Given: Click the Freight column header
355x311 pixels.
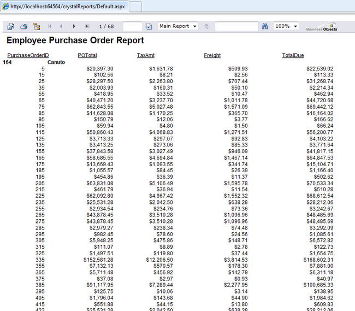Looking at the screenshot, I should tap(212, 55).
